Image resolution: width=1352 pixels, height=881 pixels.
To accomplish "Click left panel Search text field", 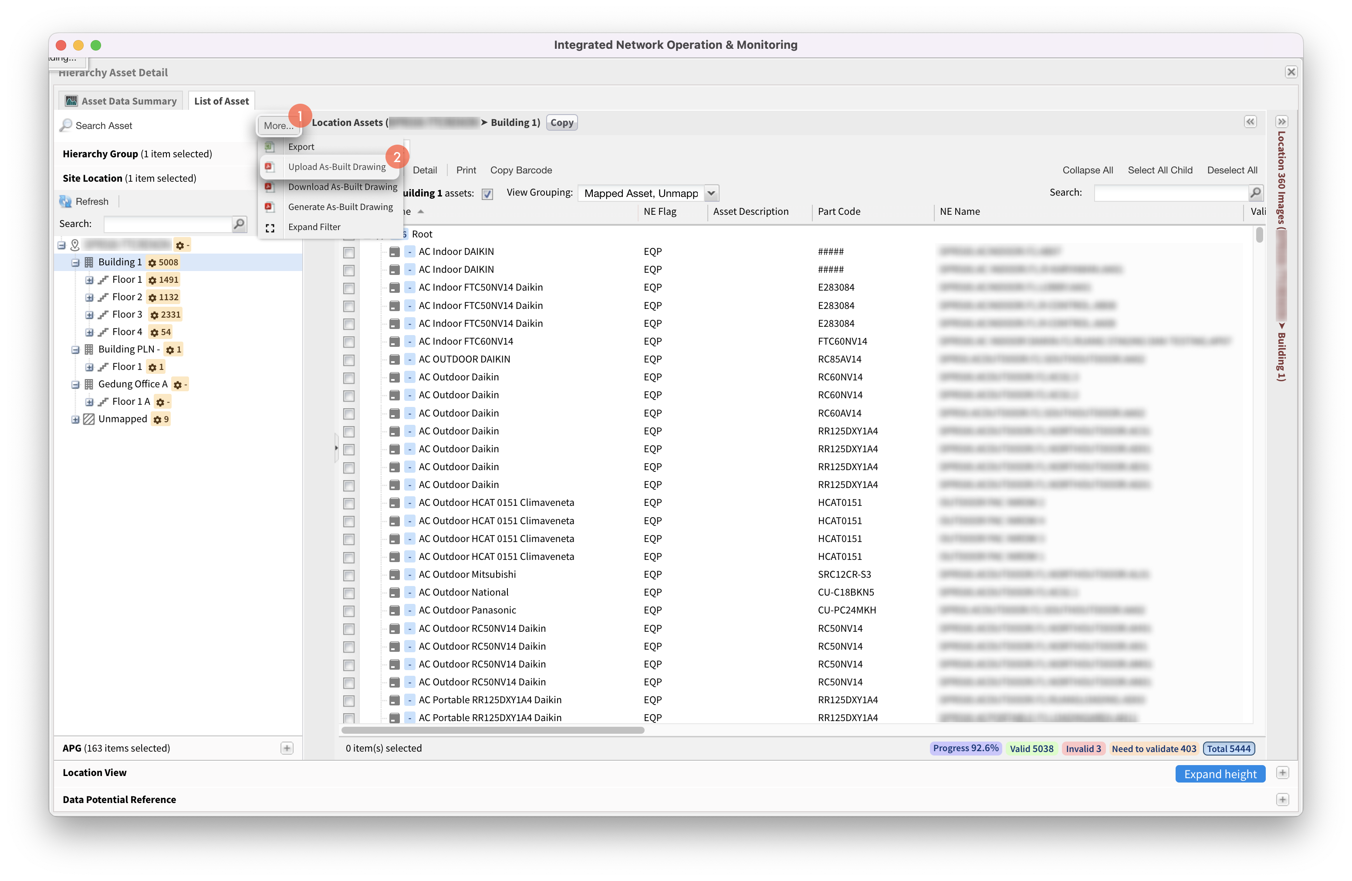I will (168, 224).
